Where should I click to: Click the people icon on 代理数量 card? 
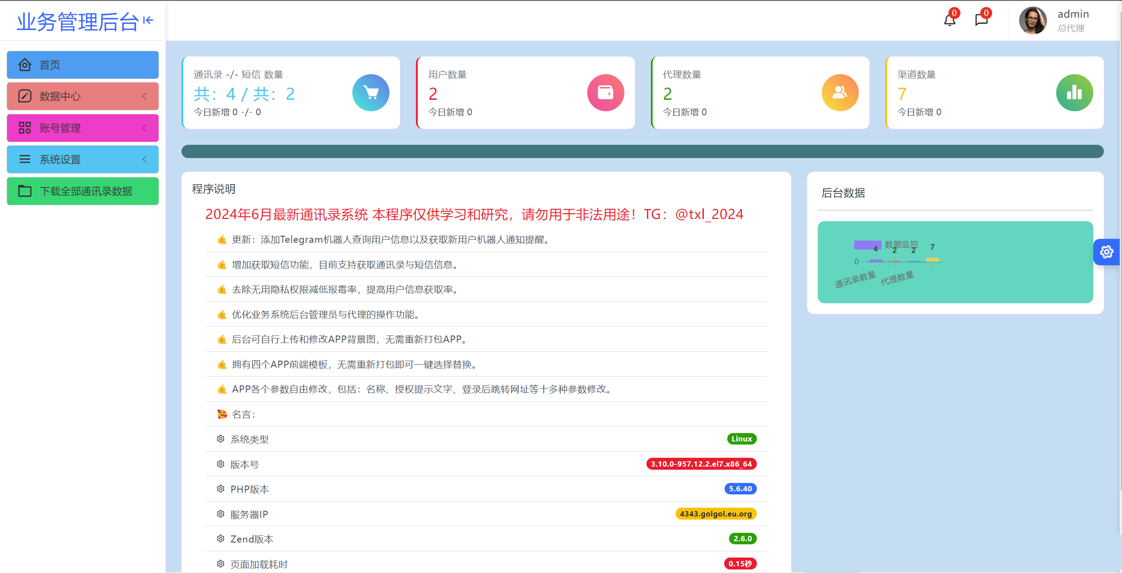(840, 92)
